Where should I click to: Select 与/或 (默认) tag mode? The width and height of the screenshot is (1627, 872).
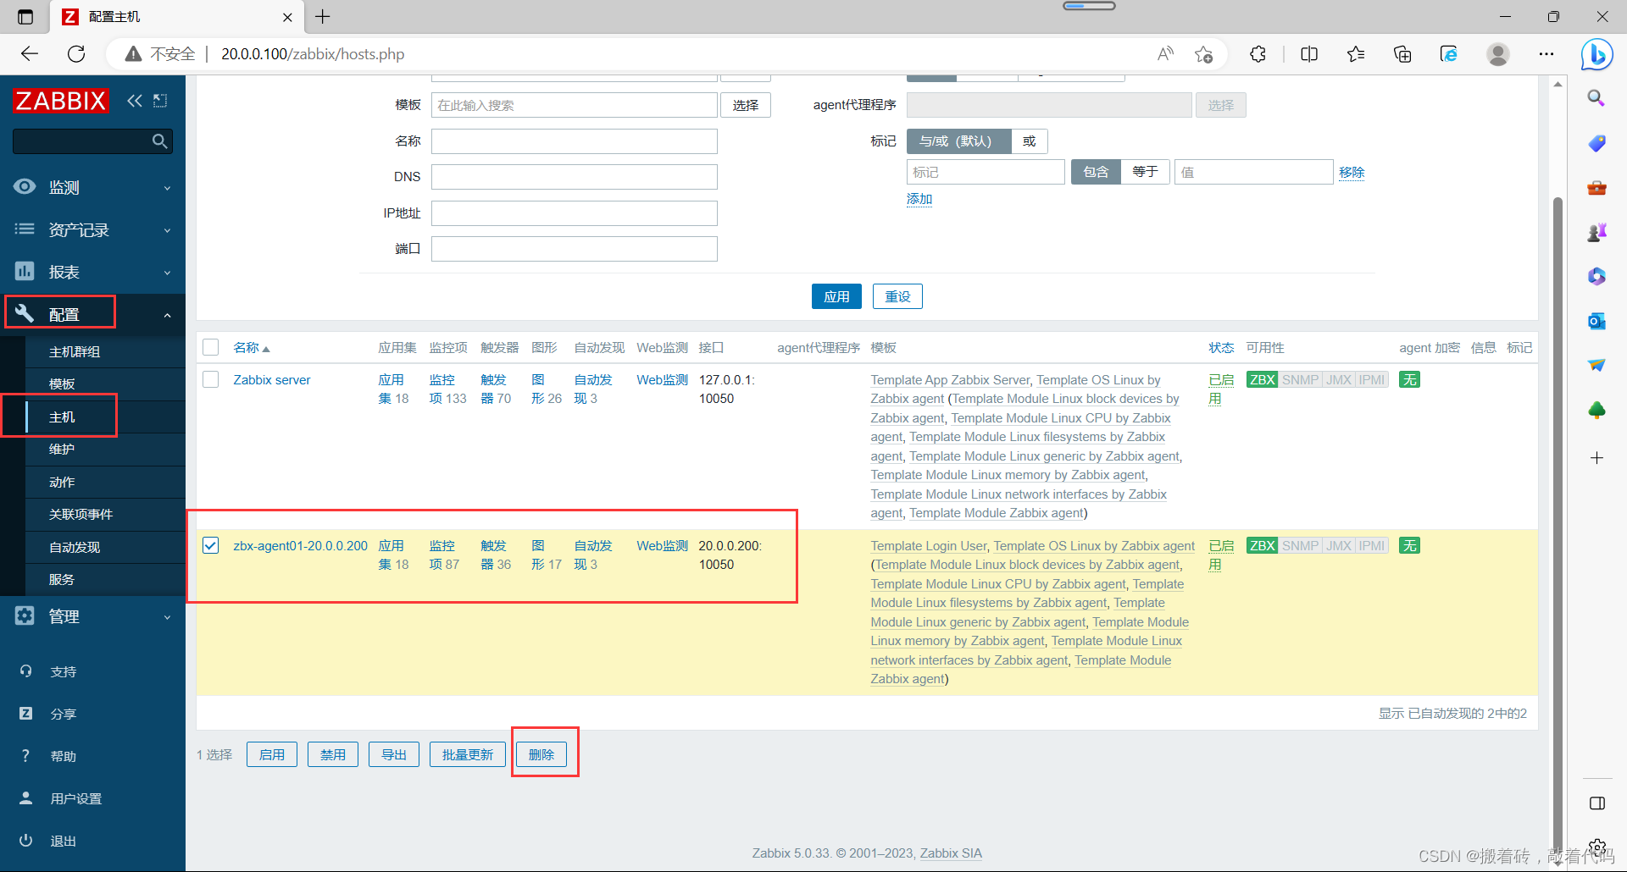click(x=958, y=141)
